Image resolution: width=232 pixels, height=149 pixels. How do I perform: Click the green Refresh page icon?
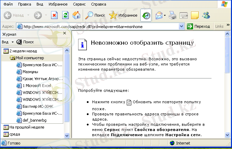pos(65,15)
